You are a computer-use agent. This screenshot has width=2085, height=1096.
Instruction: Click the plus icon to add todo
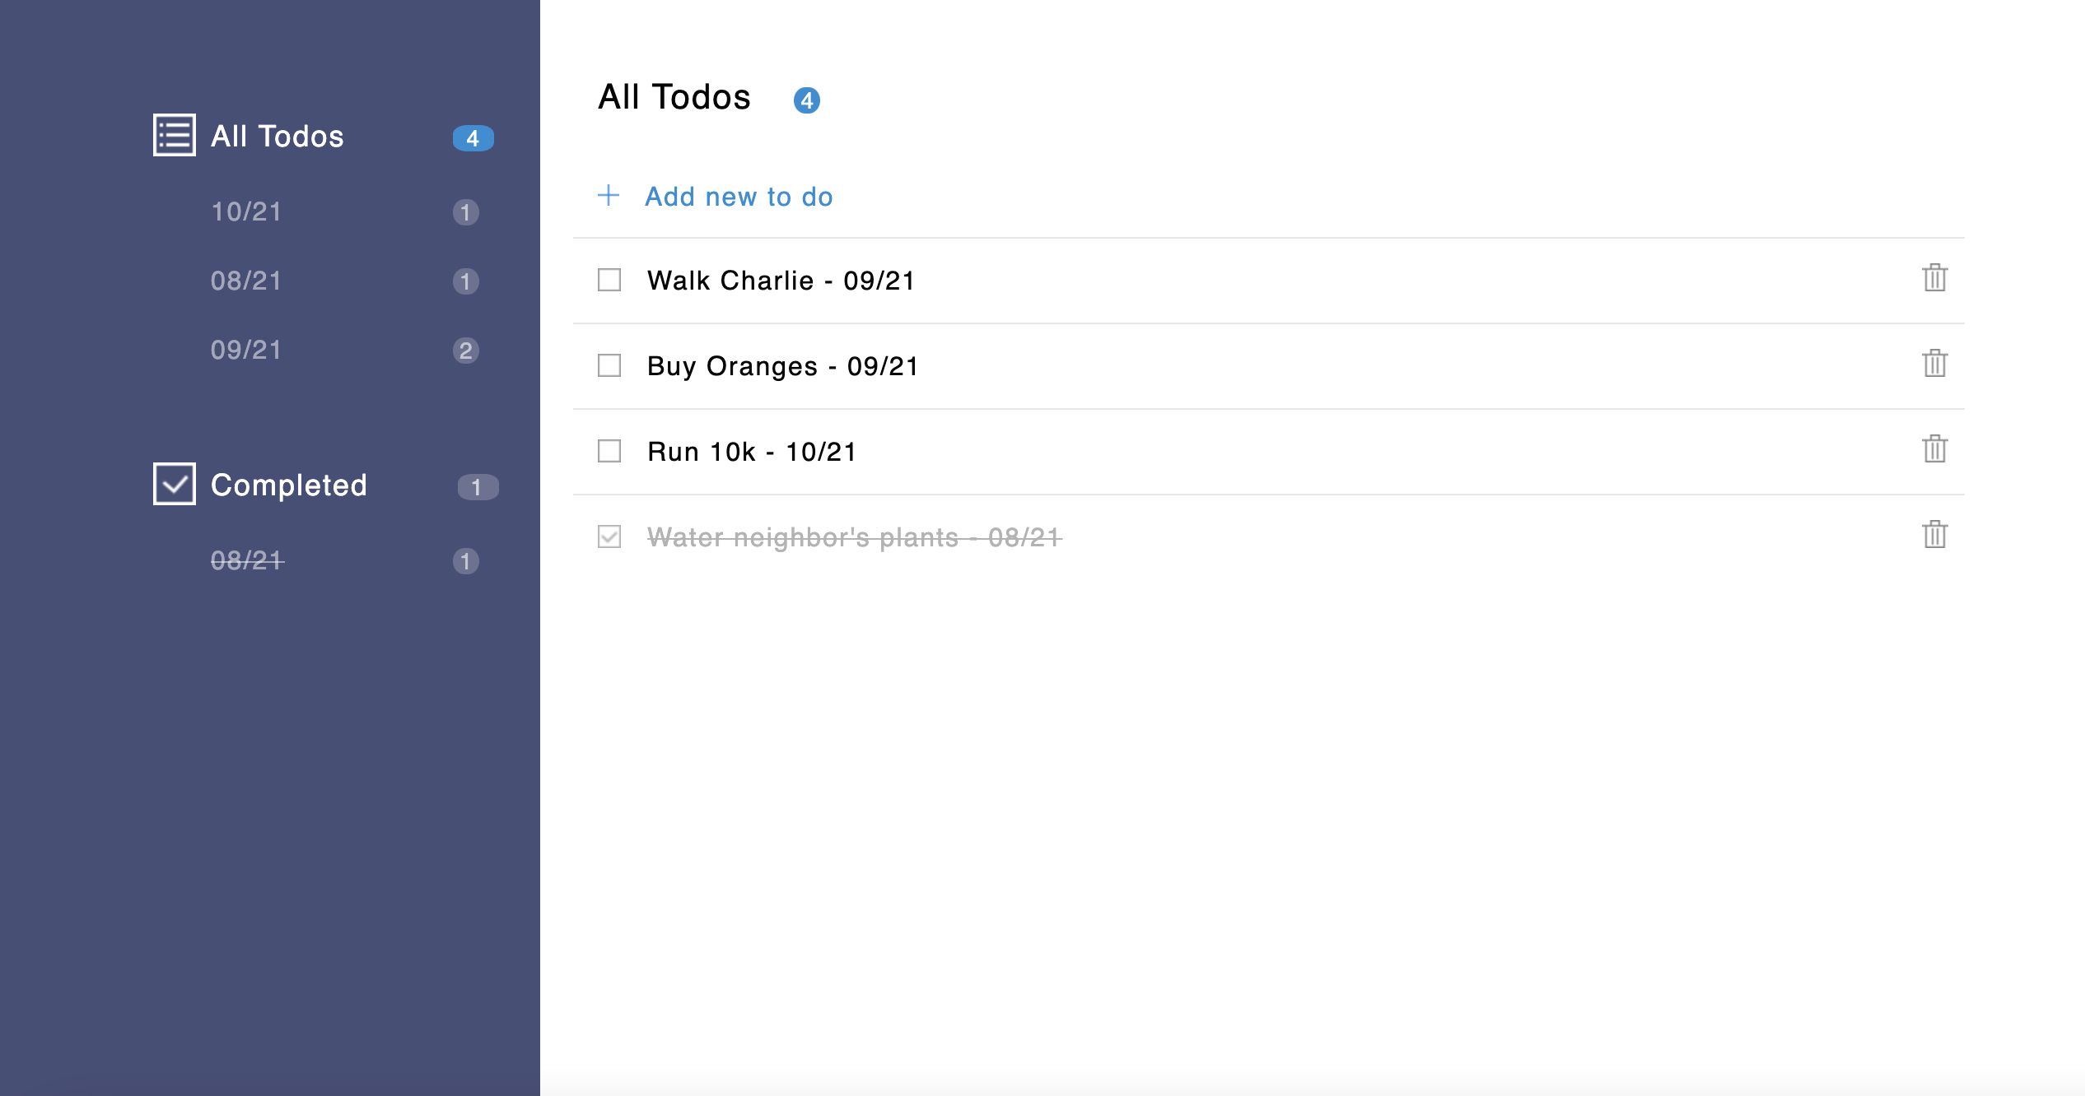pyautogui.click(x=609, y=196)
